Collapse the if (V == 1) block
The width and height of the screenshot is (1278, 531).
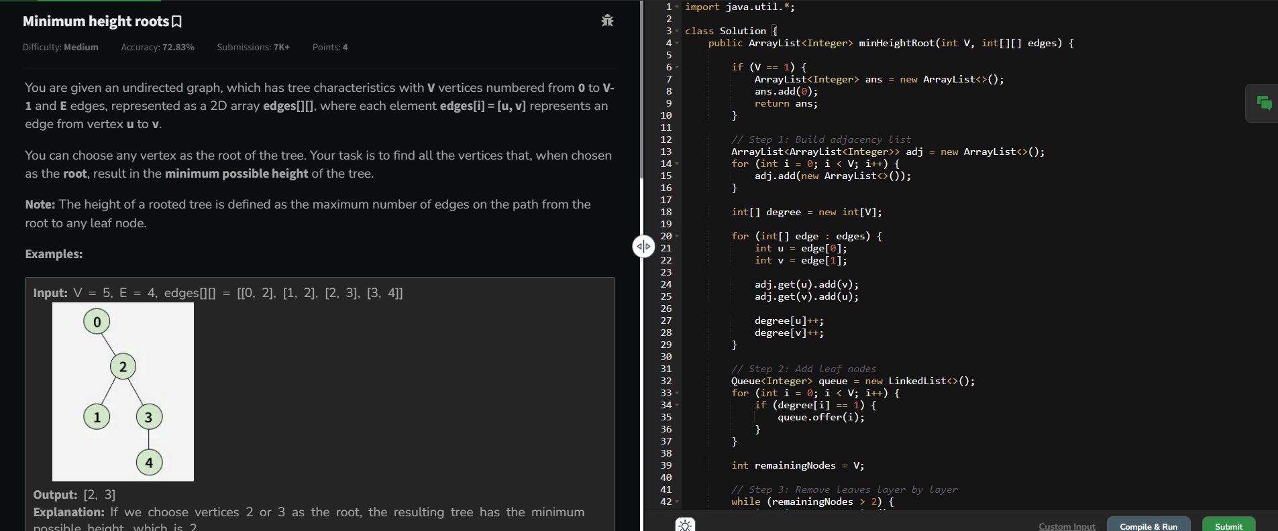[x=677, y=68]
